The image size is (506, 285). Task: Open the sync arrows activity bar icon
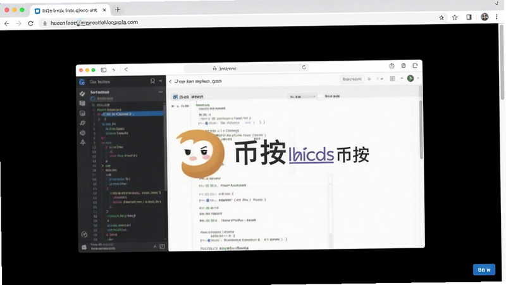coord(83,123)
